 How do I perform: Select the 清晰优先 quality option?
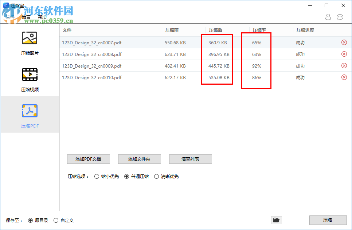click(x=157, y=176)
